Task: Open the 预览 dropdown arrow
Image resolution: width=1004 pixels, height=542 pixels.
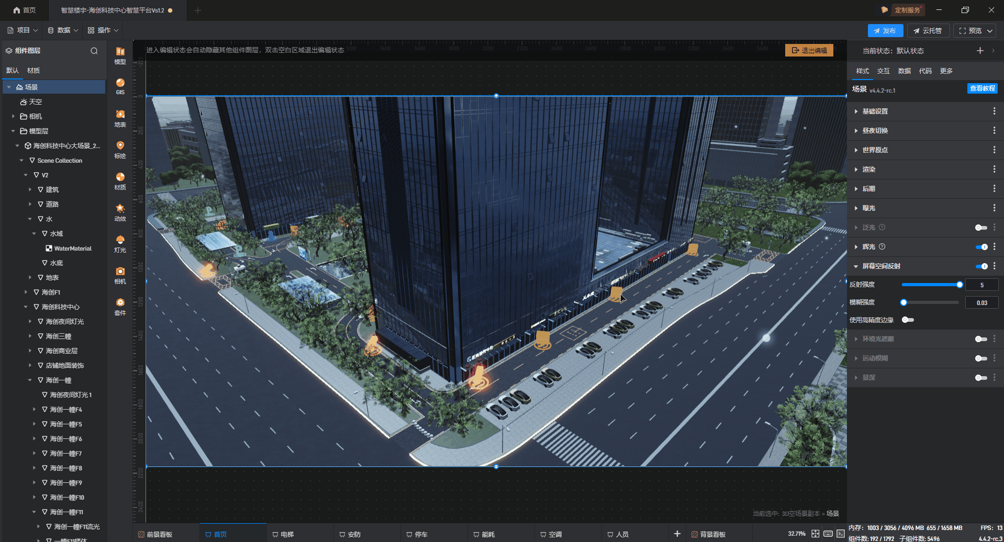Action: 990,31
